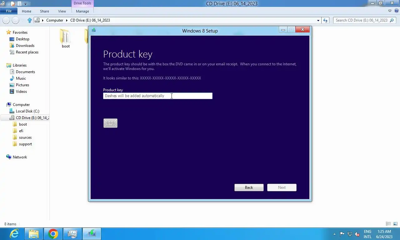Screen dimensions: 400x240
Task: Open Local Disk (C:) in navigation pane
Action: coord(27,111)
